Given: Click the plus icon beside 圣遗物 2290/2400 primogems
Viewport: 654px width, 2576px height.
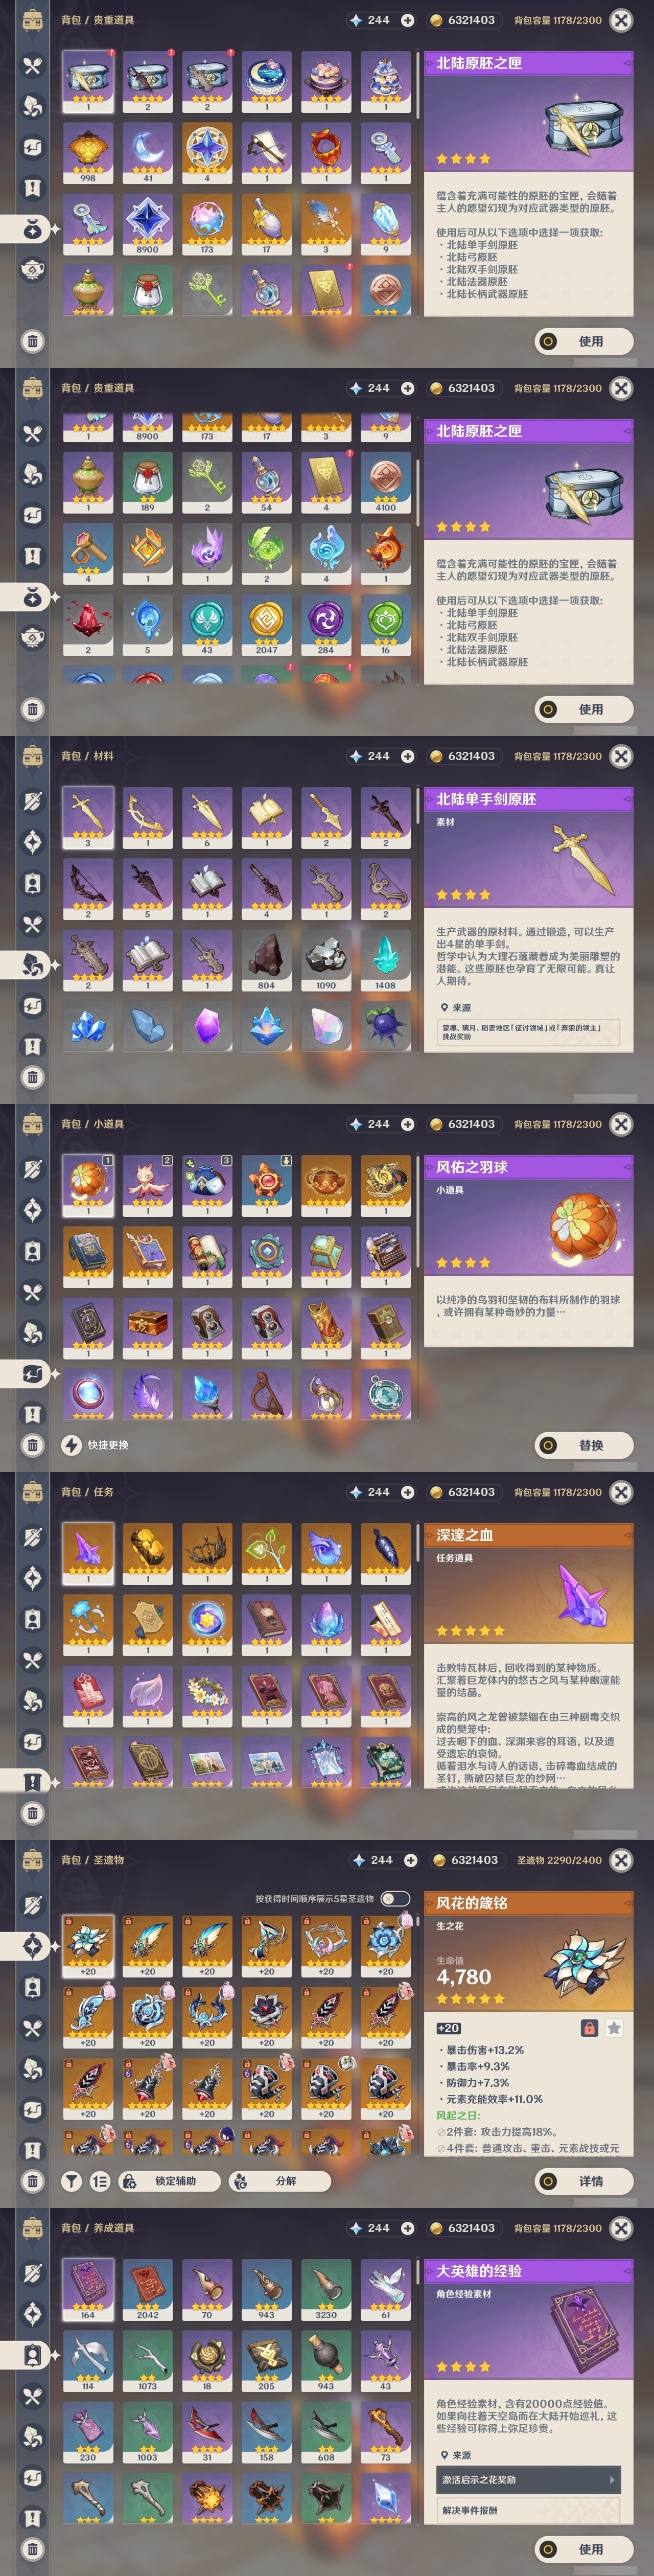Looking at the screenshot, I should [x=410, y=1860].
